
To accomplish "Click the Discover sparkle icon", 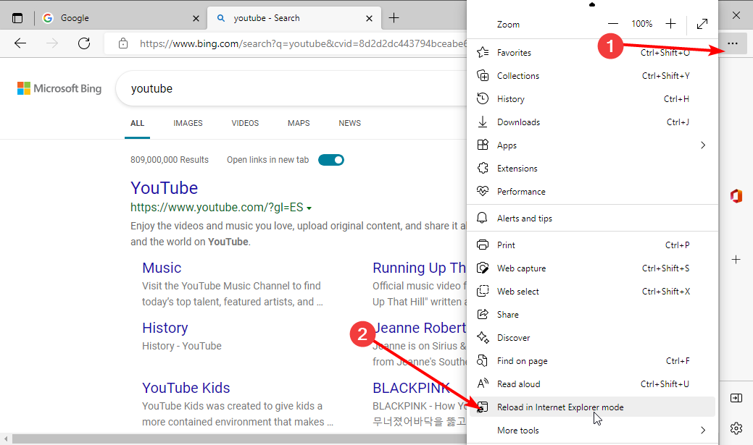I will coord(483,338).
